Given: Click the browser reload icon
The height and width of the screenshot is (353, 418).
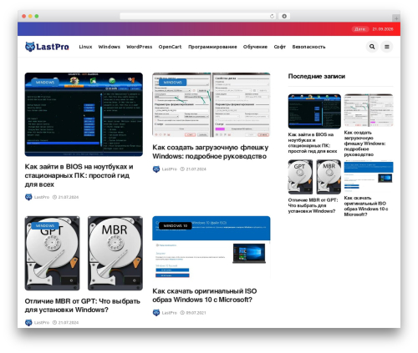Looking at the screenshot, I should tap(272, 17).
